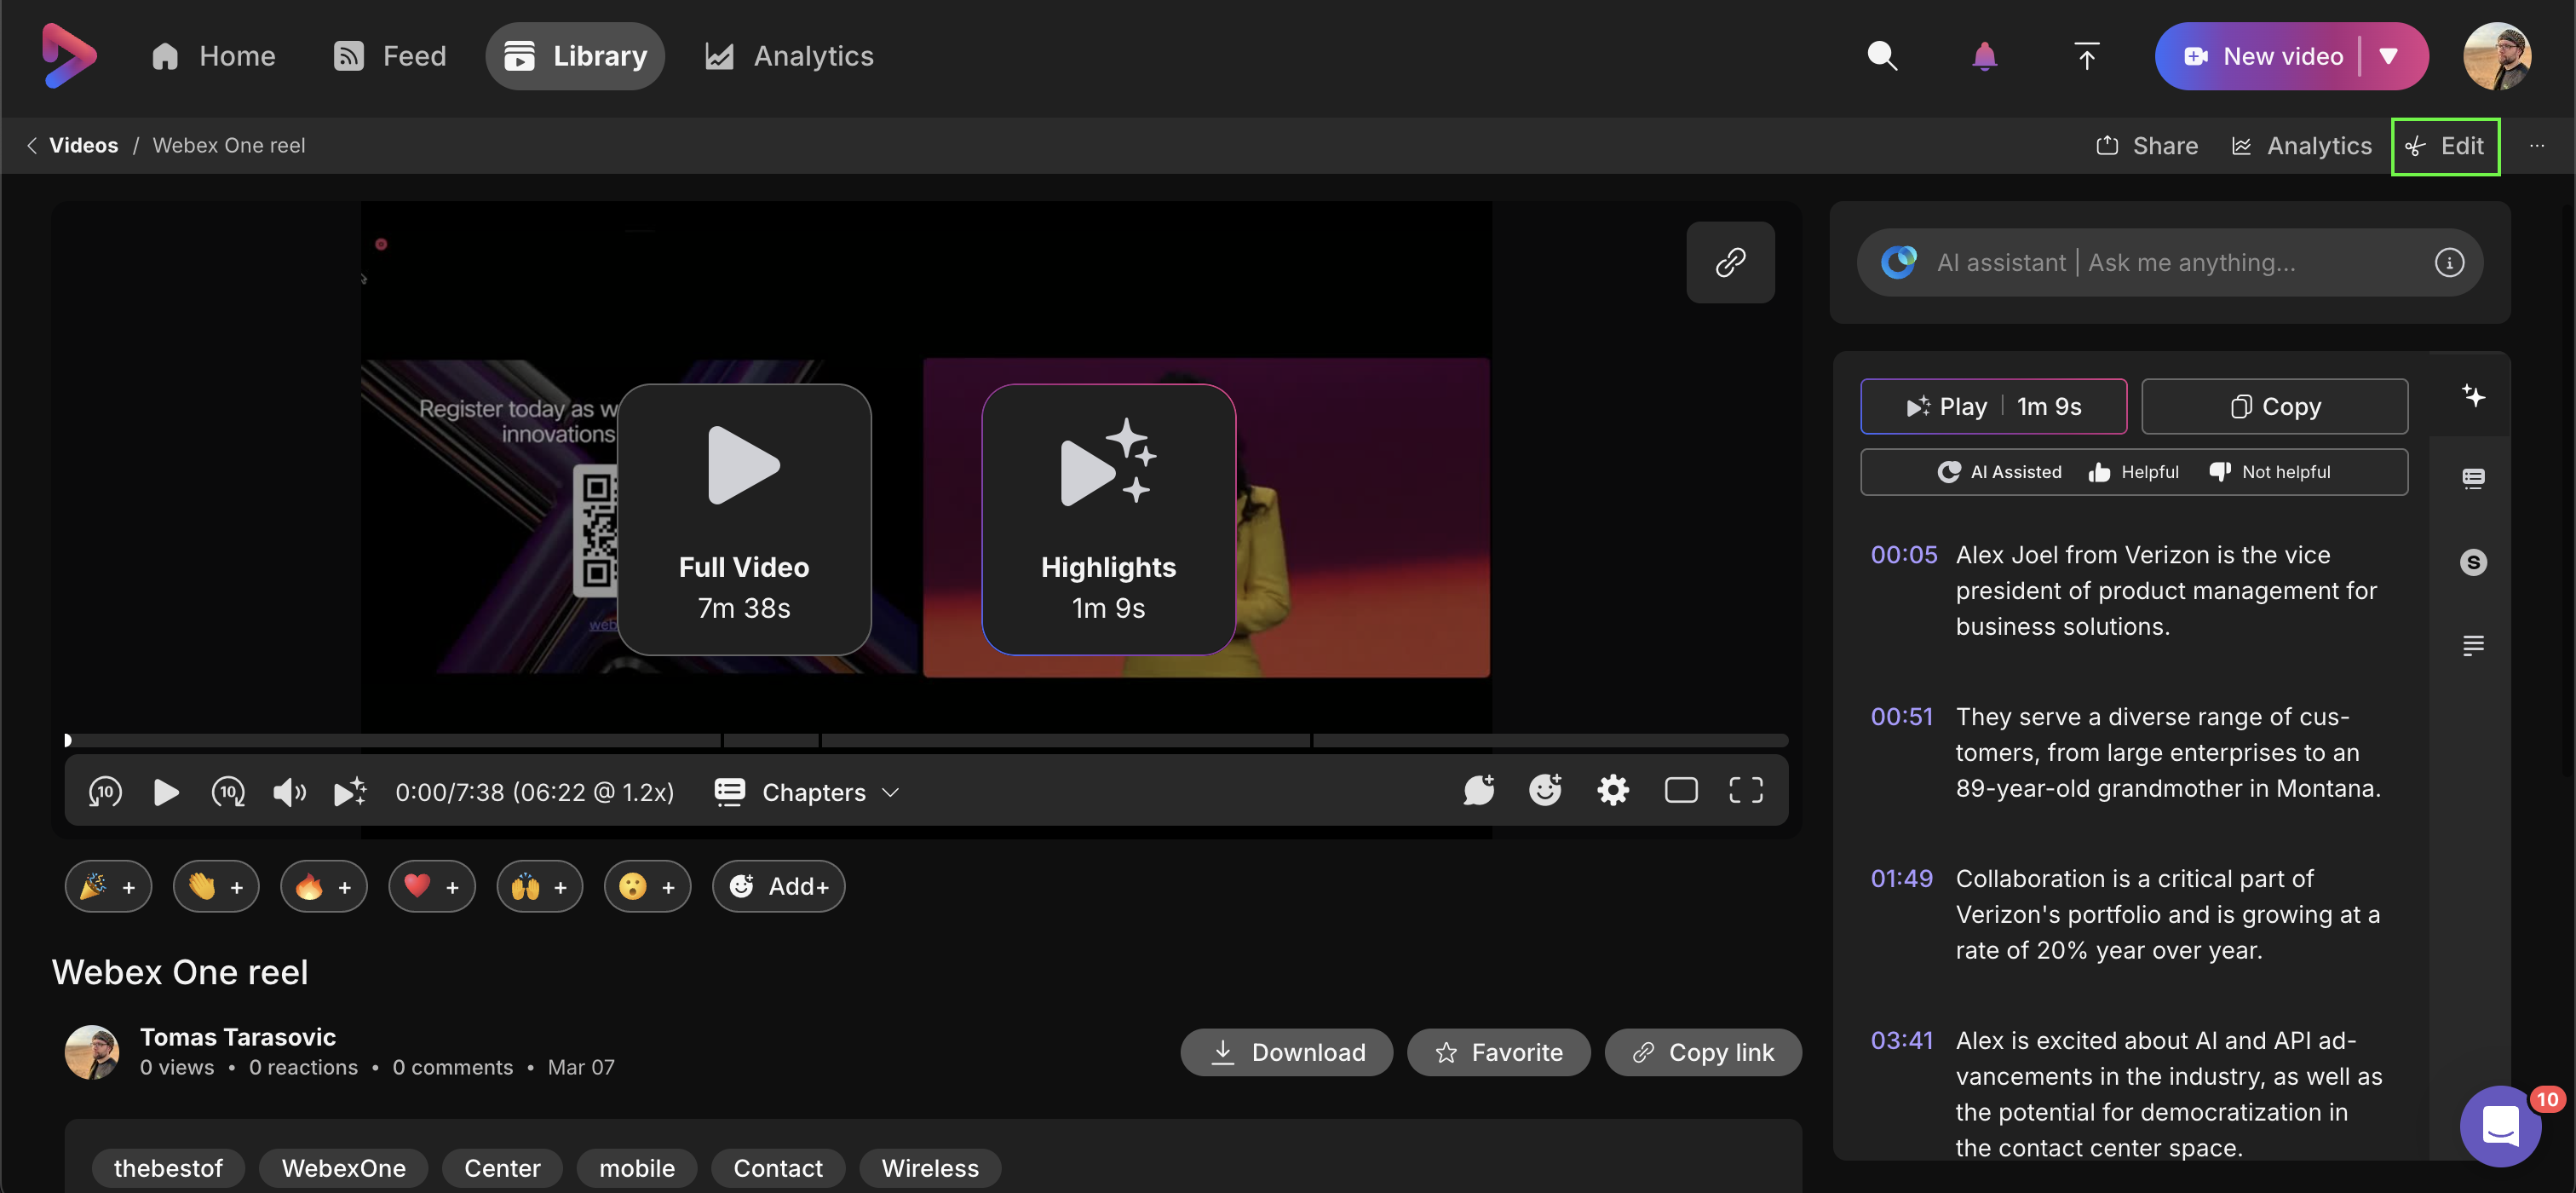Open transcript lines sidebar icon
Viewport: 2576px width, 1193px height.
[2472, 645]
